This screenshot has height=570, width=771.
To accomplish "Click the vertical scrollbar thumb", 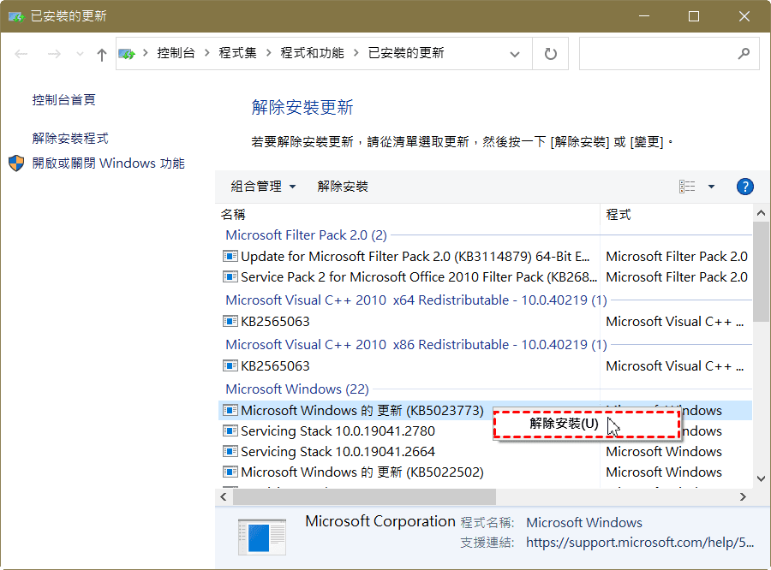I will tap(762, 270).
